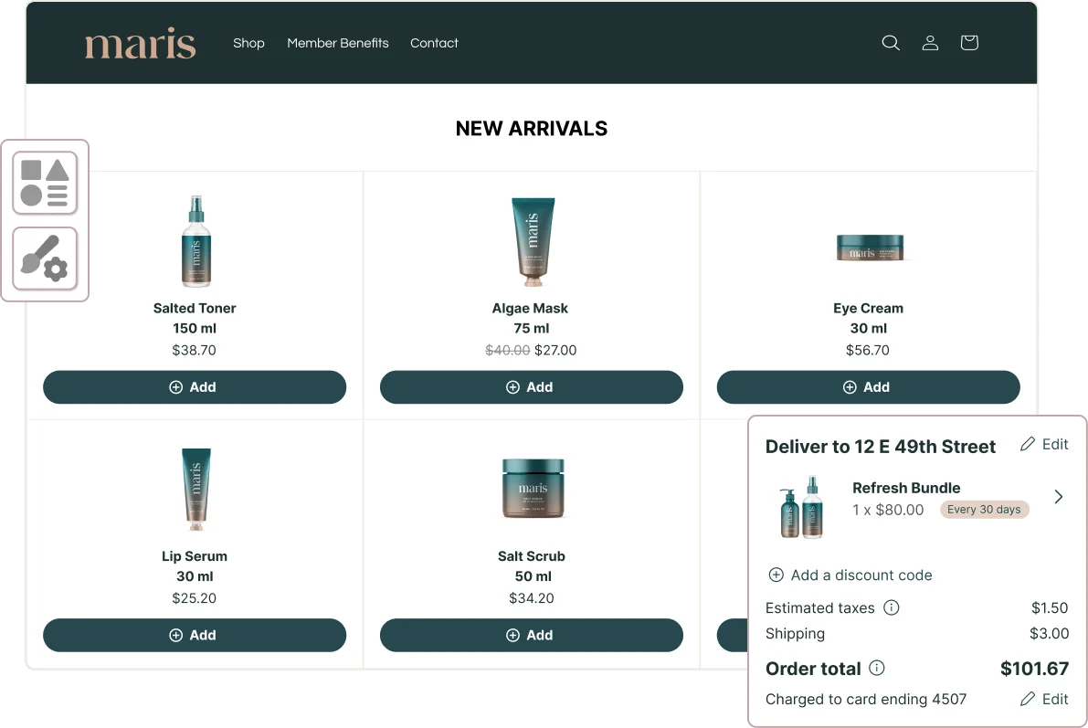
Task: Click the info icon beside Order total
Action: pyautogui.click(x=876, y=668)
